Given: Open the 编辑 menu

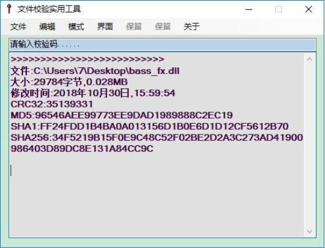Looking at the screenshot, I should click(x=48, y=26).
